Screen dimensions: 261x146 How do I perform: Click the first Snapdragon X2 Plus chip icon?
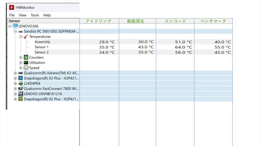[x=21, y=78]
